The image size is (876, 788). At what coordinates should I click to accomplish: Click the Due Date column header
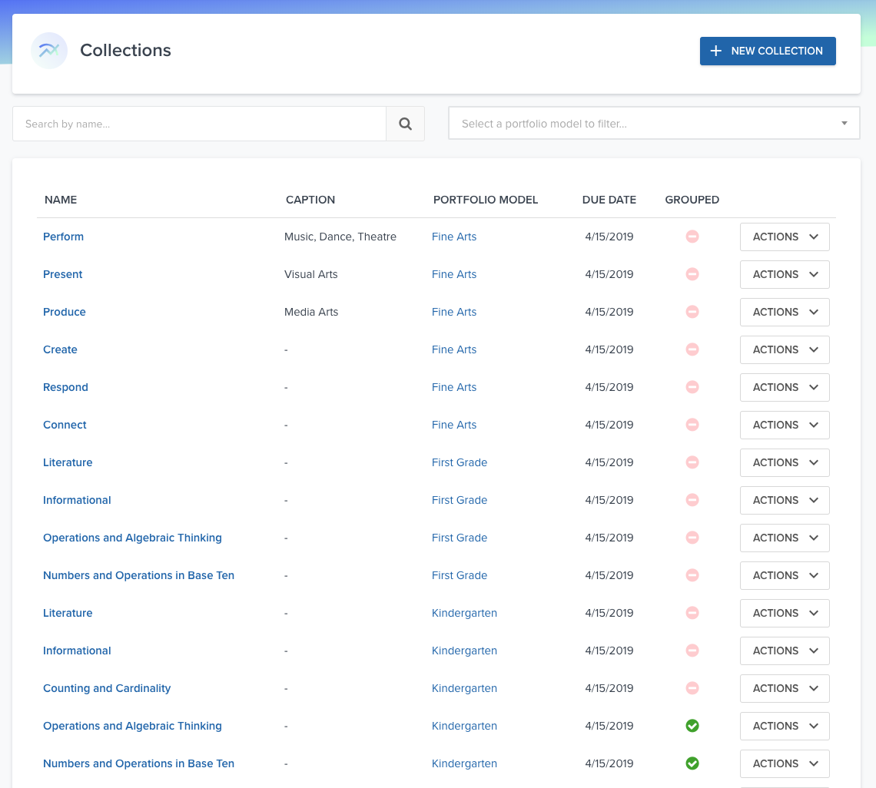pyautogui.click(x=609, y=200)
